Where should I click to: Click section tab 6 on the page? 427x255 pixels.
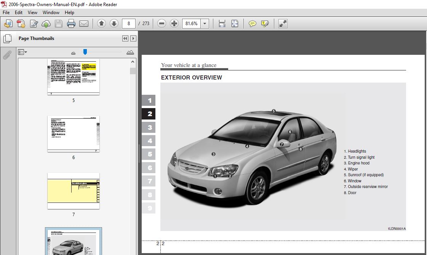coord(149,167)
